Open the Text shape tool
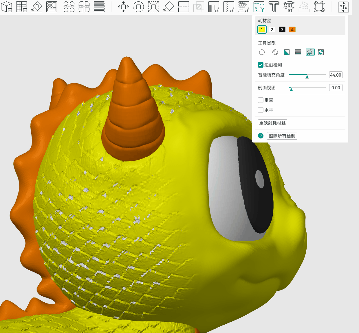This screenshot has height=333, width=359. [274, 7]
